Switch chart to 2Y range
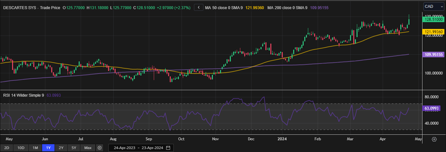 coord(61,148)
